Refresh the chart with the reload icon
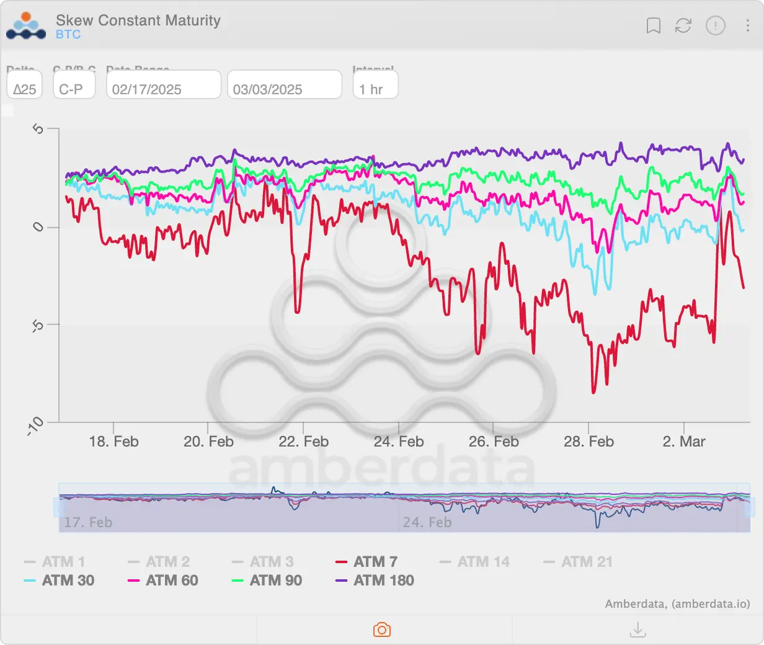The height and width of the screenshot is (645, 764). (683, 25)
